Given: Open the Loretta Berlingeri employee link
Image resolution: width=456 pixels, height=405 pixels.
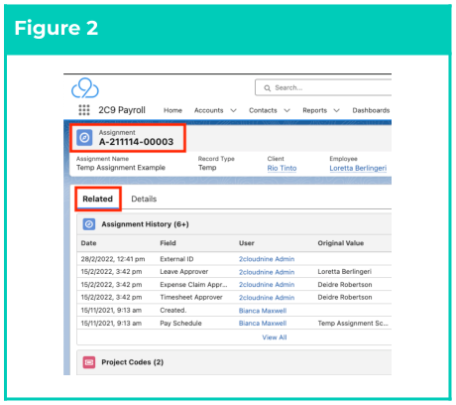Looking at the screenshot, I should tap(358, 168).
